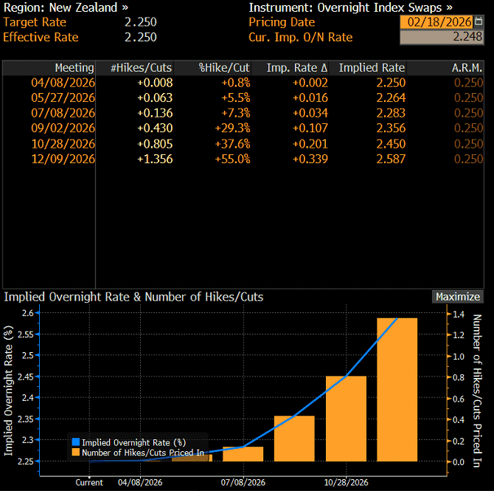Screen dimensions: 494x491
Task: Click the +0.8% hike probability cell
Action: [236, 83]
